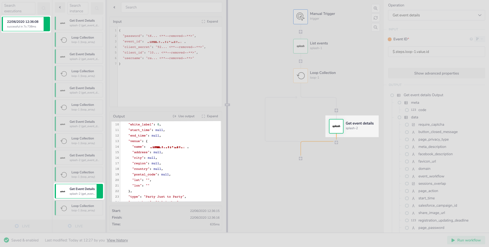Click the zoom in magnifier icon

tap(375, 8)
